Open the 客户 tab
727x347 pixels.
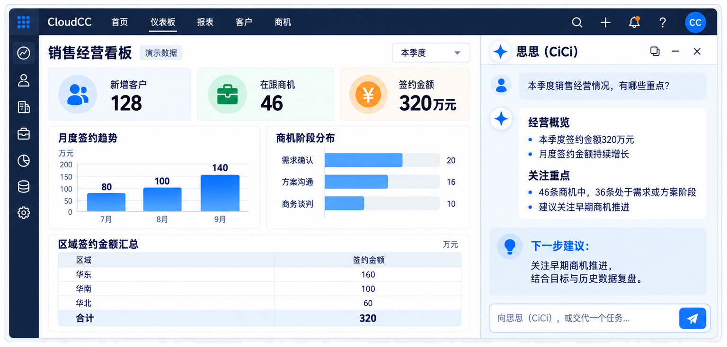click(x=244, y=22)
